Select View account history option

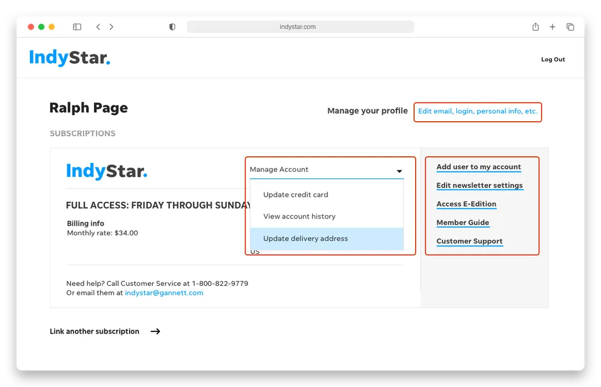click(x=327, y=216)
